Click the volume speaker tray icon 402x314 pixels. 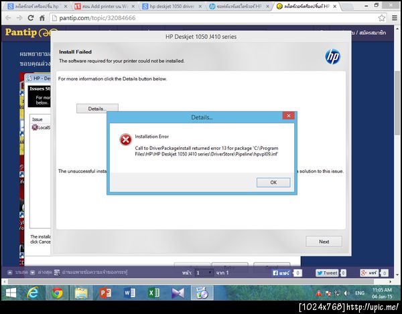coord(346,293)
